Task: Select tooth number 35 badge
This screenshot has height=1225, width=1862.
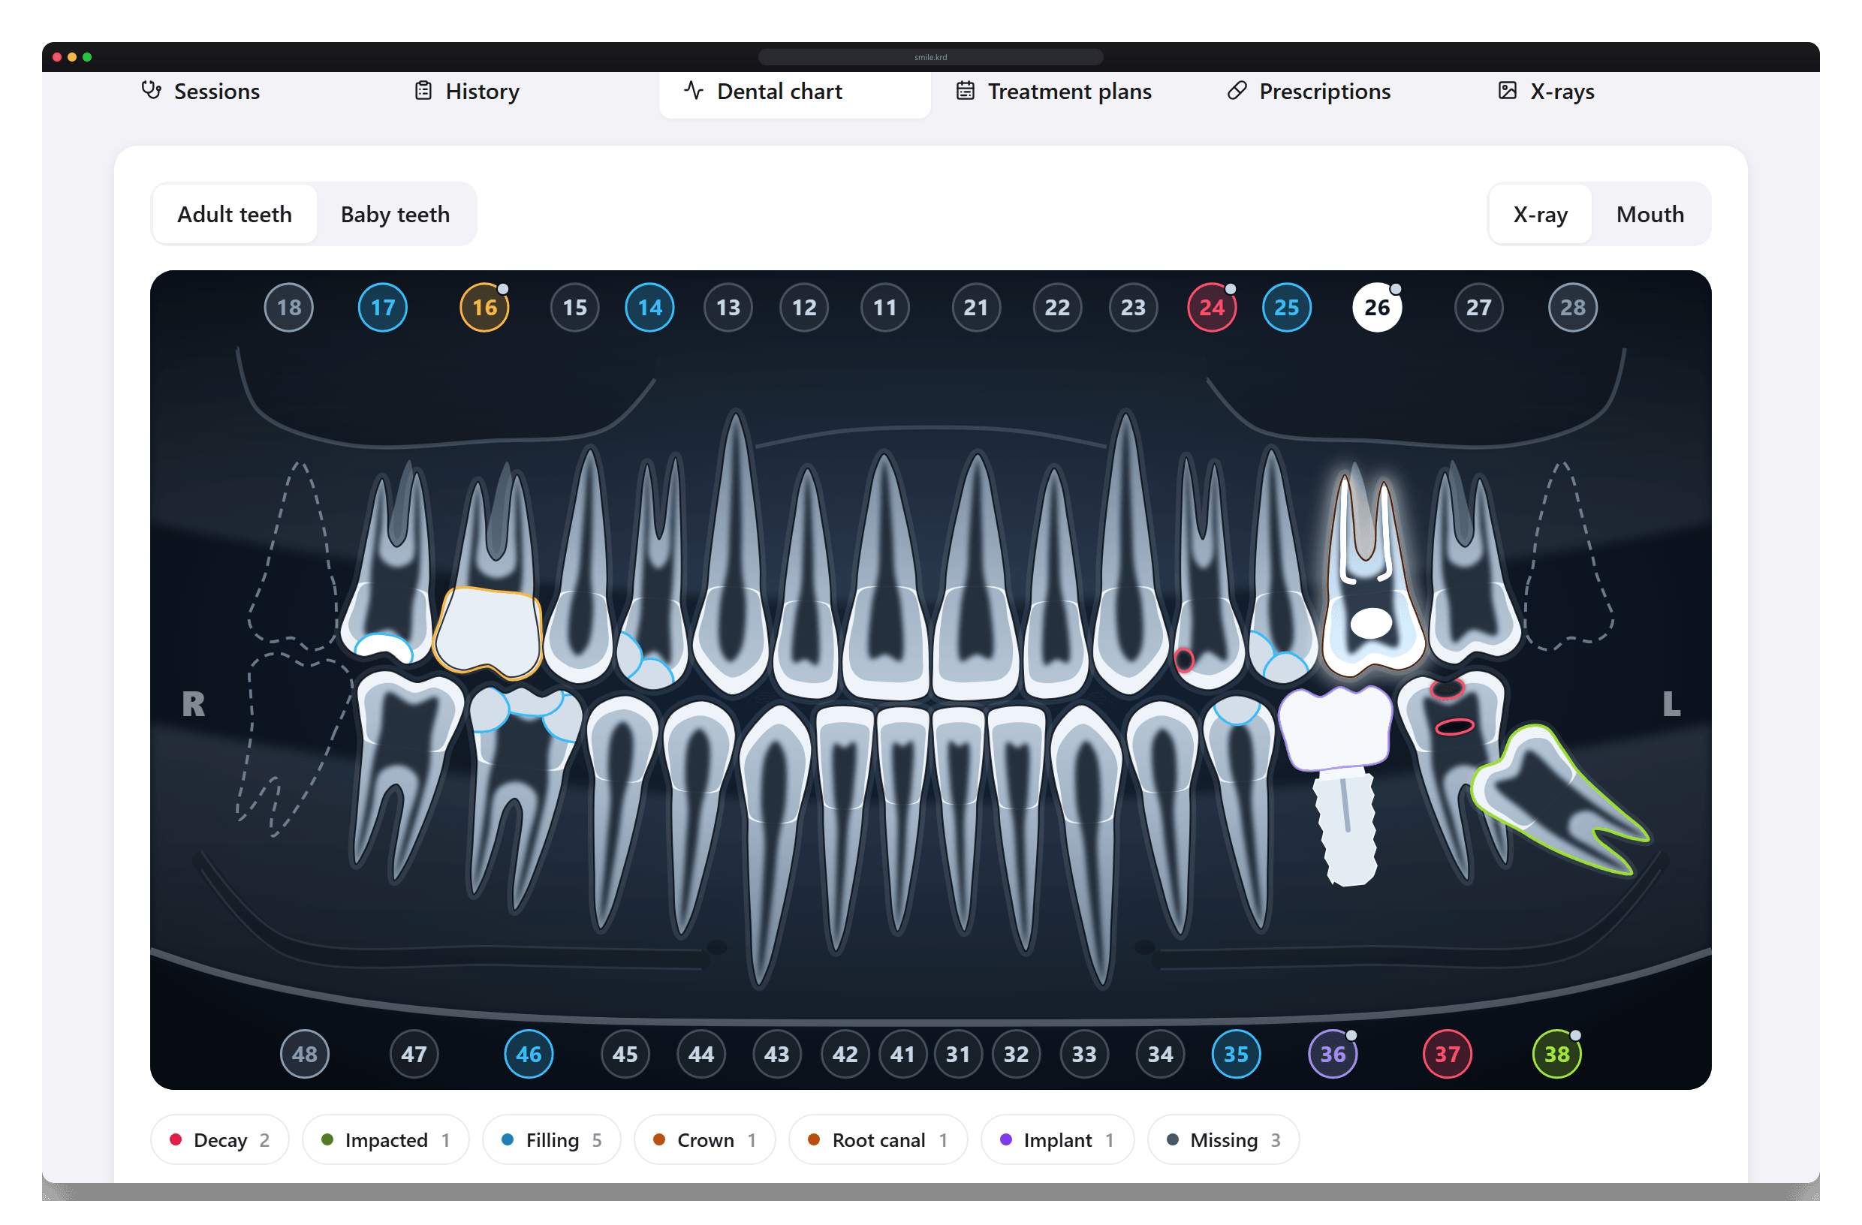Action: (1236, 1054)
